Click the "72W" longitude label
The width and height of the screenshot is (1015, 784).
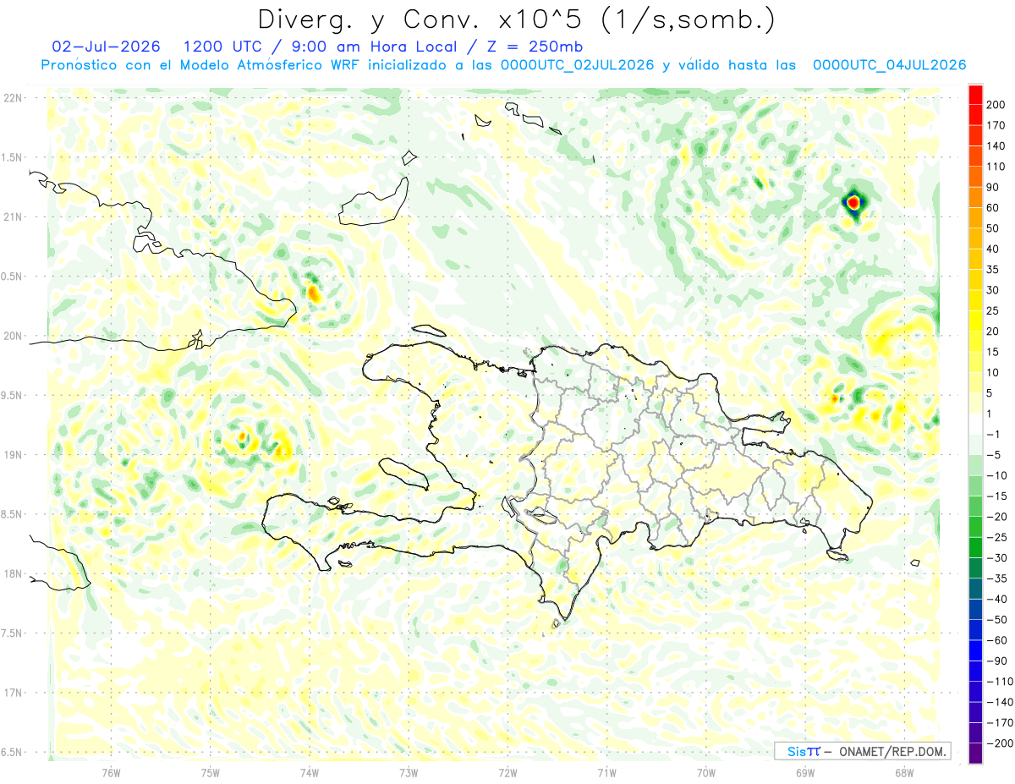pyautogui.click(x=507, y=772)
